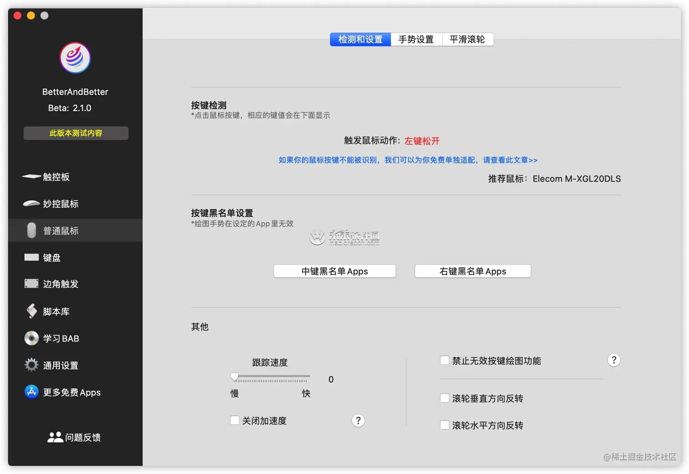Open help for 禁止无效按键绘图功能 option

coord(614,361)
